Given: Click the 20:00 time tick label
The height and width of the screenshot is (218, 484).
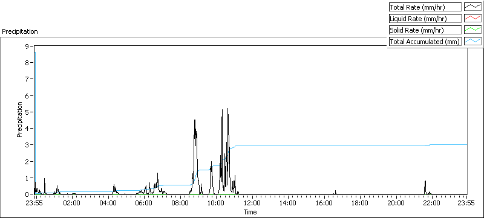Looking at the screenshot, I should tap(396, 203).
